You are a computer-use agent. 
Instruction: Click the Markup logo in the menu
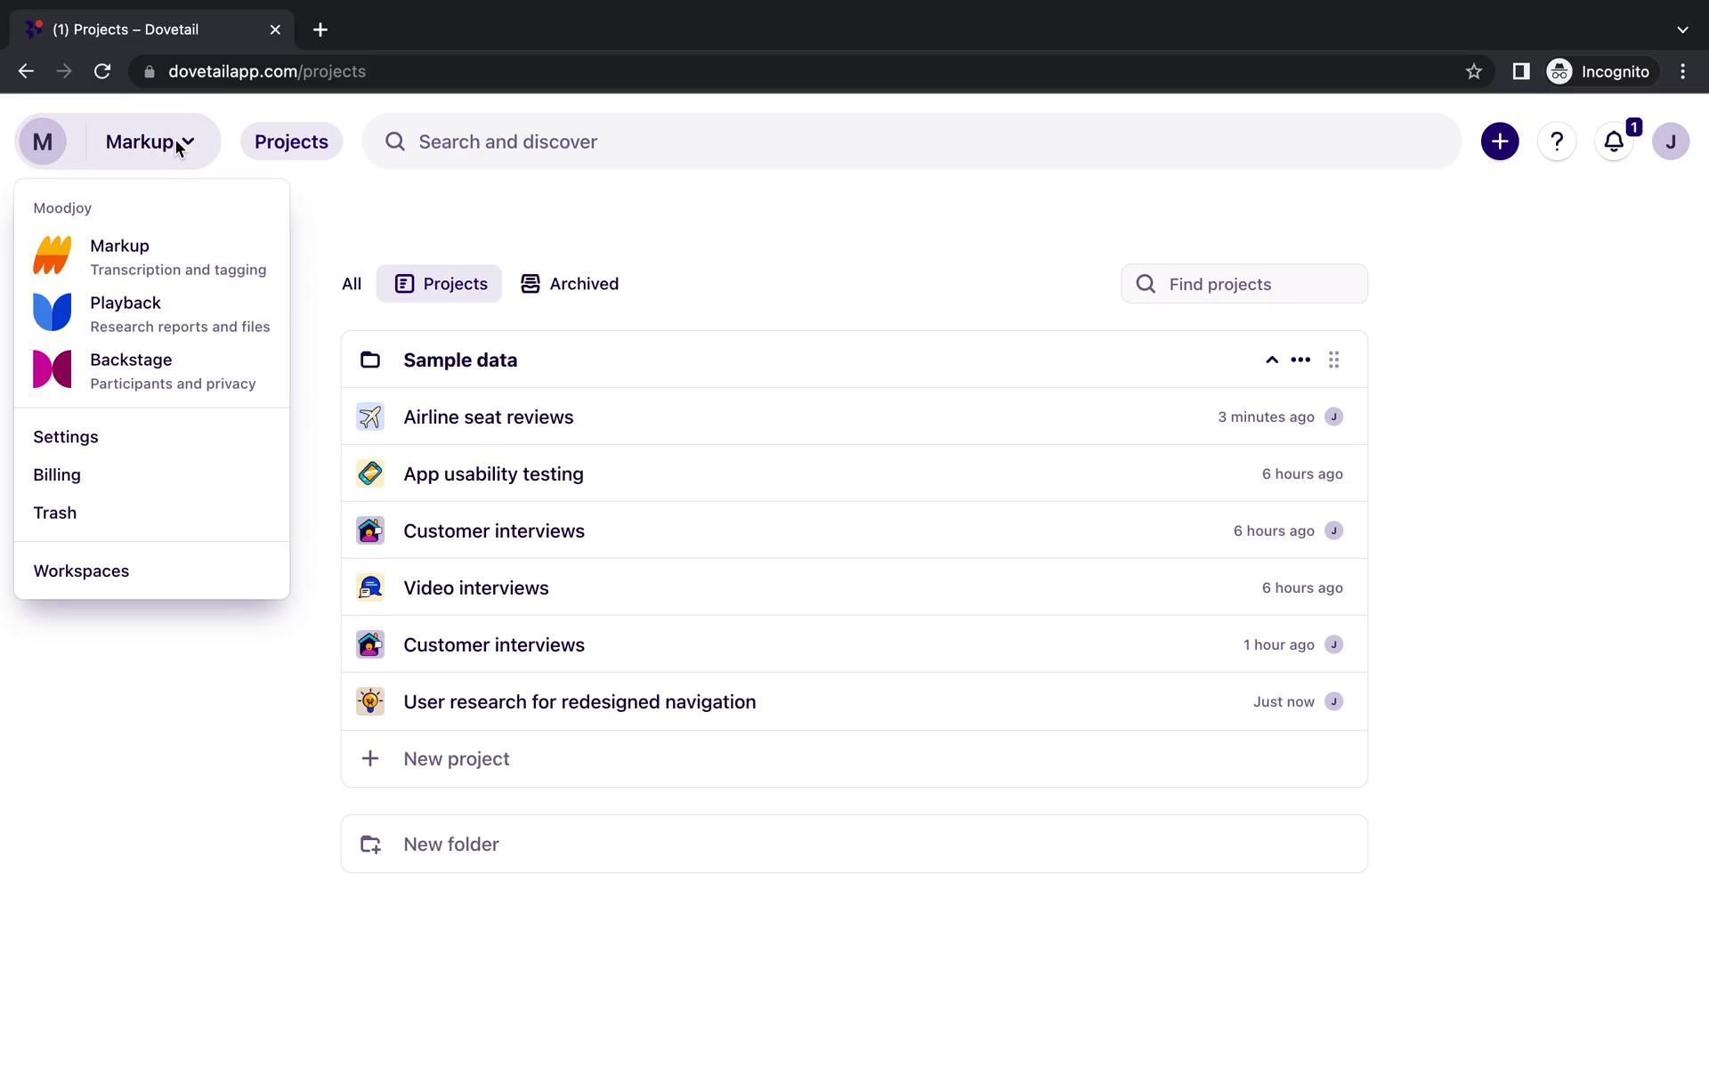pyautogui.click(x=53, y=255)
